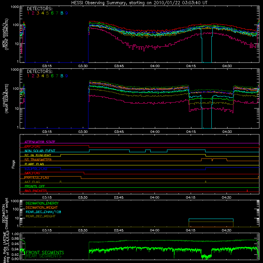Select red detector 1 in front segments legend

click(28, 13)
